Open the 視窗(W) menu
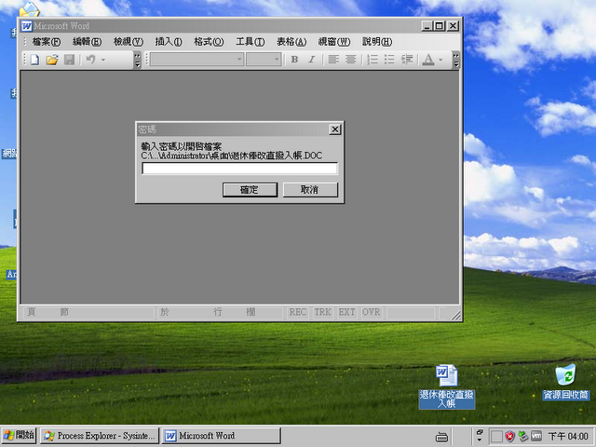 333,41
